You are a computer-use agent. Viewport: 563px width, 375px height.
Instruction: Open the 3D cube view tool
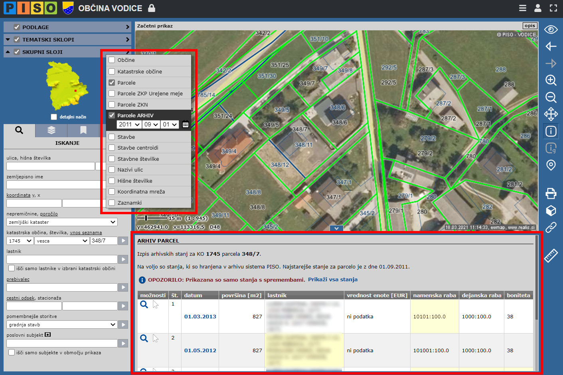pyautogui.click(x=551, y=210)
